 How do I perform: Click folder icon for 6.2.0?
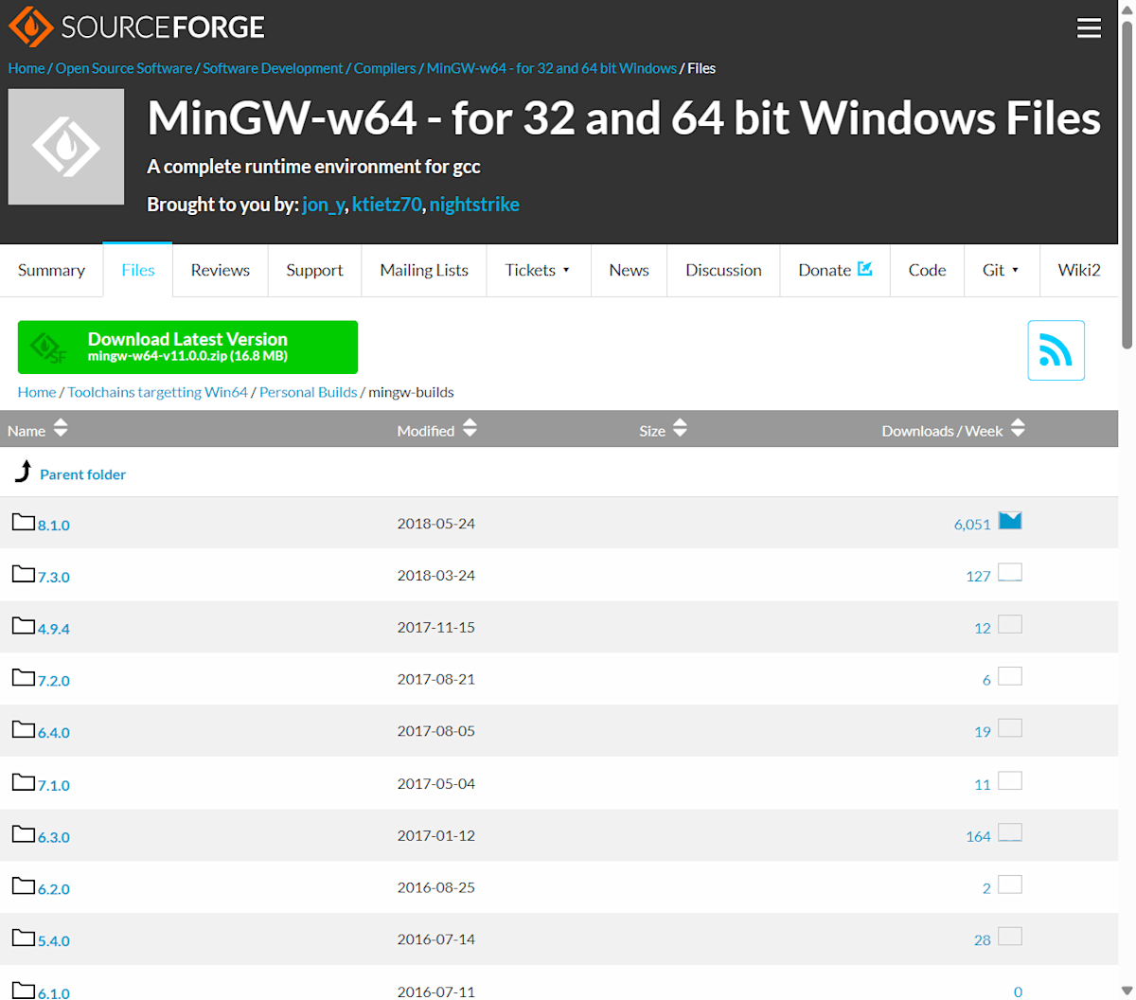point(24,886)
